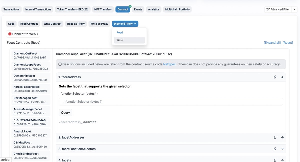Select Read in Diamond Proxy menu
The image size is (300, 162).
129,33
